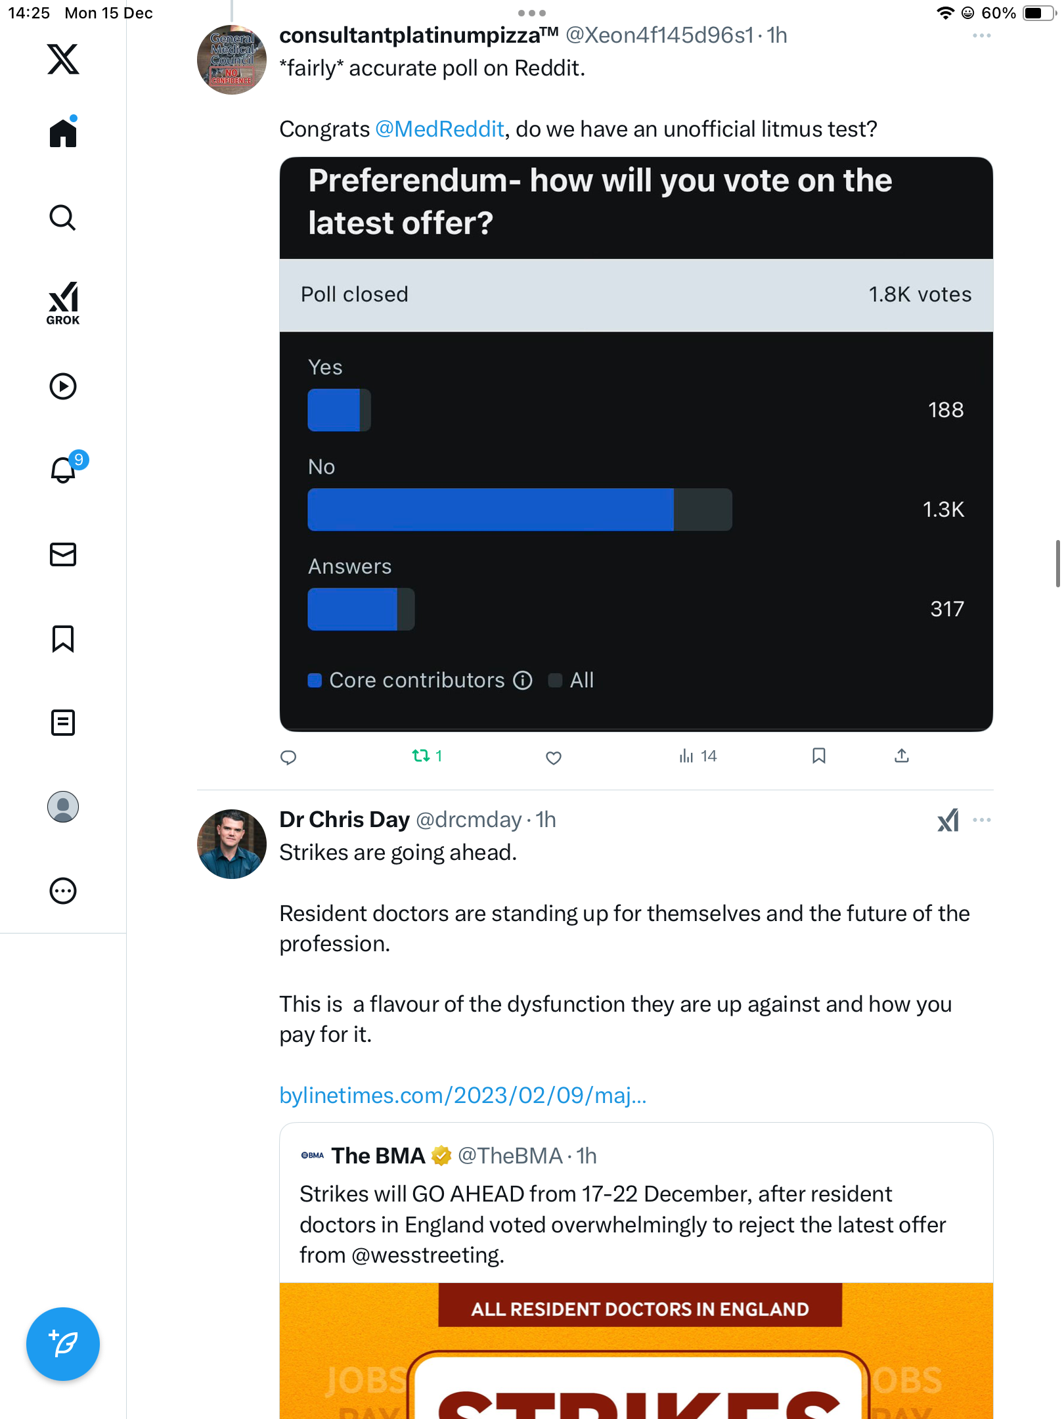
Task: Click the X logo in sidebar
Action: tap(63, 60)
